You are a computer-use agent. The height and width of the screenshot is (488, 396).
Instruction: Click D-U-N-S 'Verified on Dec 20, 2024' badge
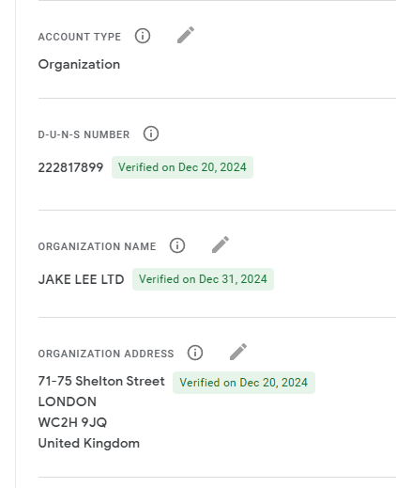click(182, 167)
